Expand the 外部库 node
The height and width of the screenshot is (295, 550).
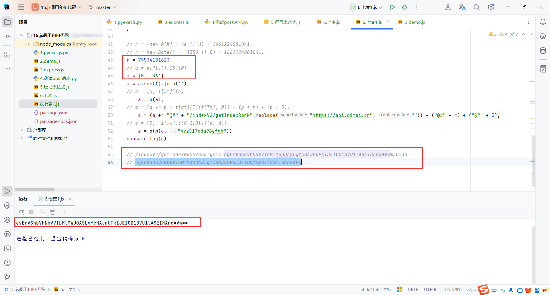coord(22,130)
